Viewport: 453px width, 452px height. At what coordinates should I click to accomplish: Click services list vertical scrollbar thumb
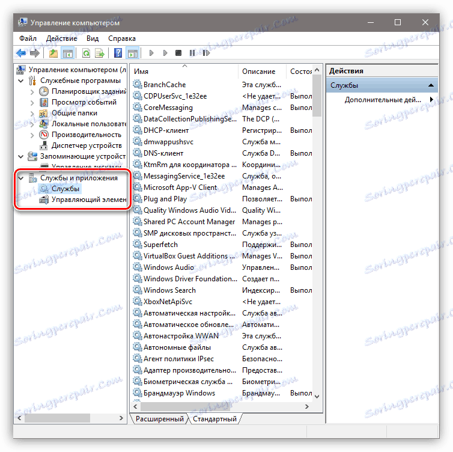tap(317, 96)
